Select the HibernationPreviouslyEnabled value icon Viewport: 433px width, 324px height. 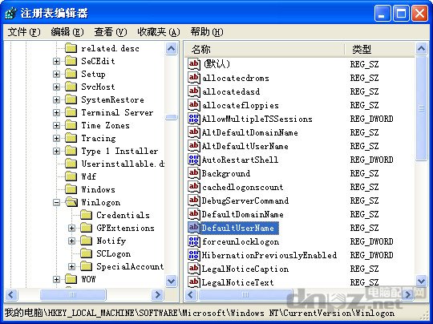pos(194,255)
